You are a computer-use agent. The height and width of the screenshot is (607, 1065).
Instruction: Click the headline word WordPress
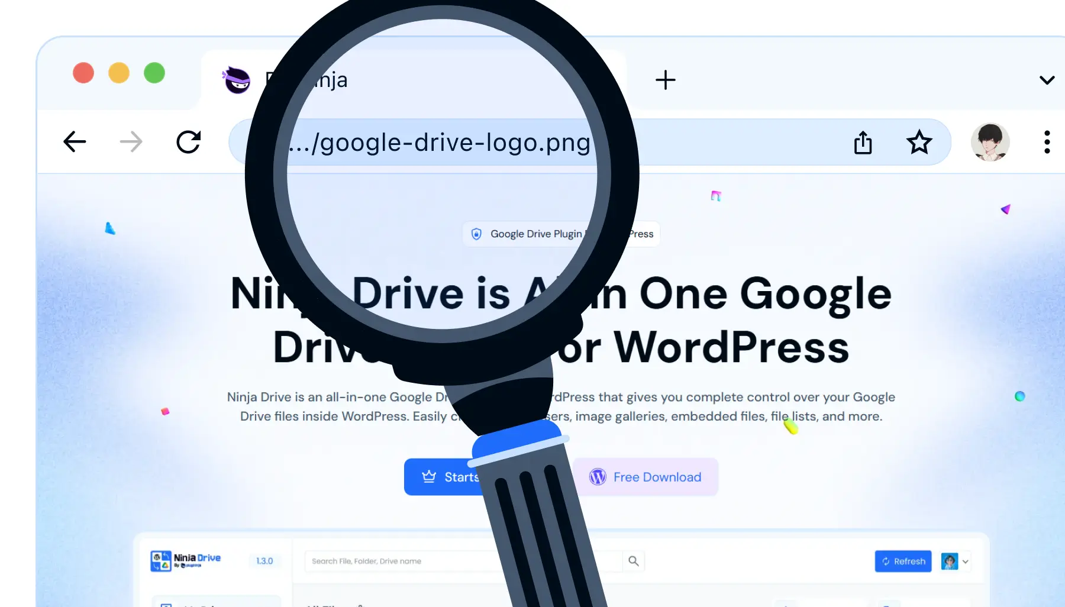coord(731,347)
